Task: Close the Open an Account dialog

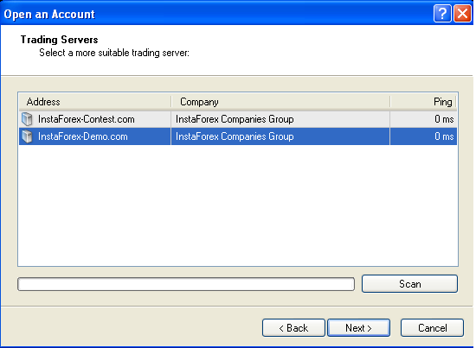Action: click(462, 14)
